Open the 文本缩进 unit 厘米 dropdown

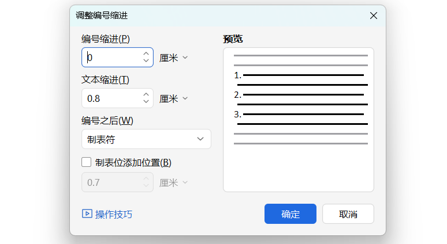[x=174, y=98]
